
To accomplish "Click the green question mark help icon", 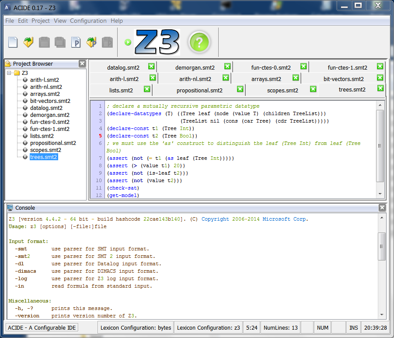I will coord(199,42).
